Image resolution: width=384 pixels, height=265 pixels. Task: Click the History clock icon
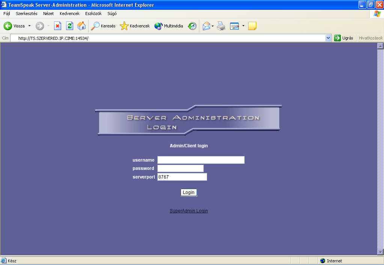pos(192,26)
